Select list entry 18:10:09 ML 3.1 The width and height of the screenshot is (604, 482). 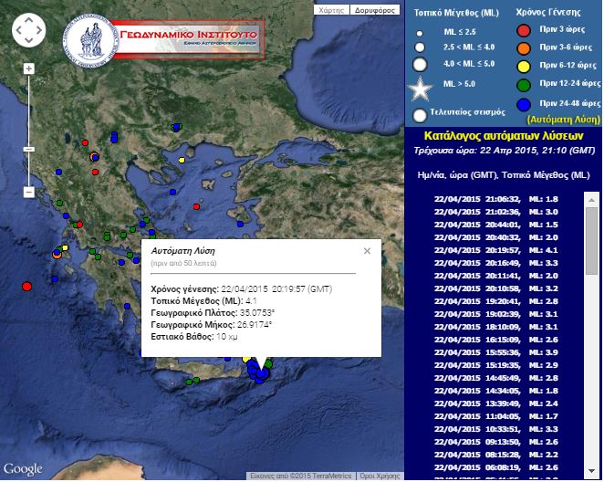[495, 327]
